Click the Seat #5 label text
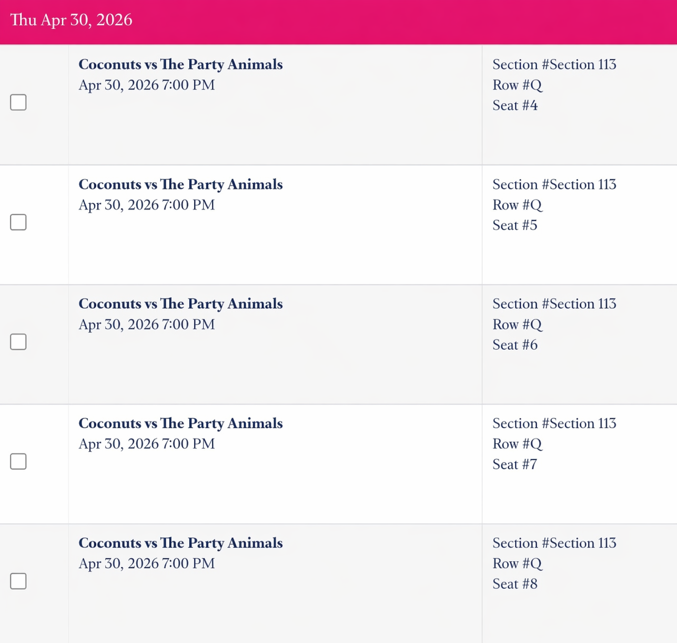Viewport: 677px width, 643px height. tap(515, 225)
